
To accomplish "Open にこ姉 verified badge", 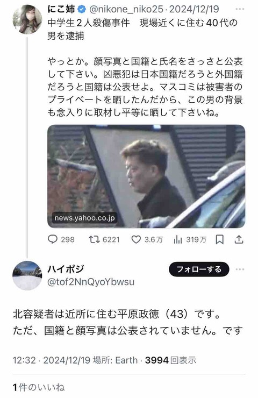I will (82, 10).
